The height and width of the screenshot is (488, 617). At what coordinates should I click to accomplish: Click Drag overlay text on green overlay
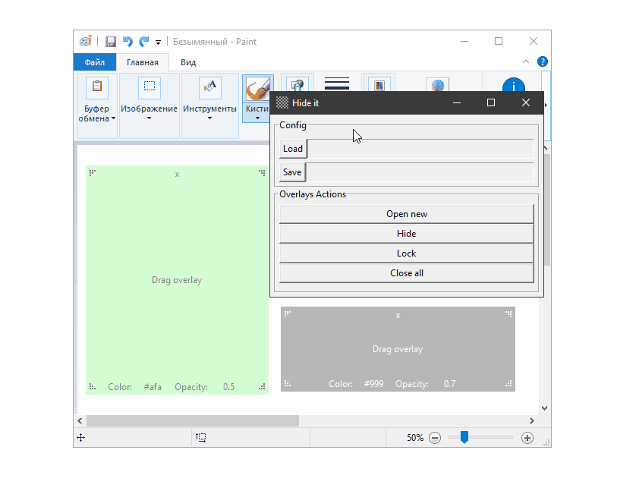pyautogui.click(x=177, y=280)
